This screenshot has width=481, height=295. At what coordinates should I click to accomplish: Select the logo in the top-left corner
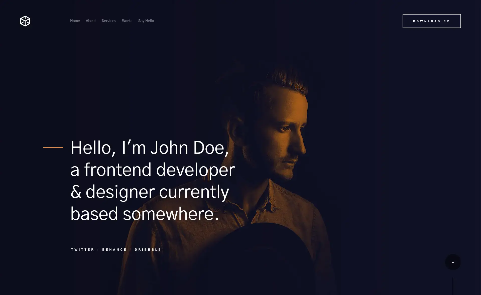click(x=25, y=21)
